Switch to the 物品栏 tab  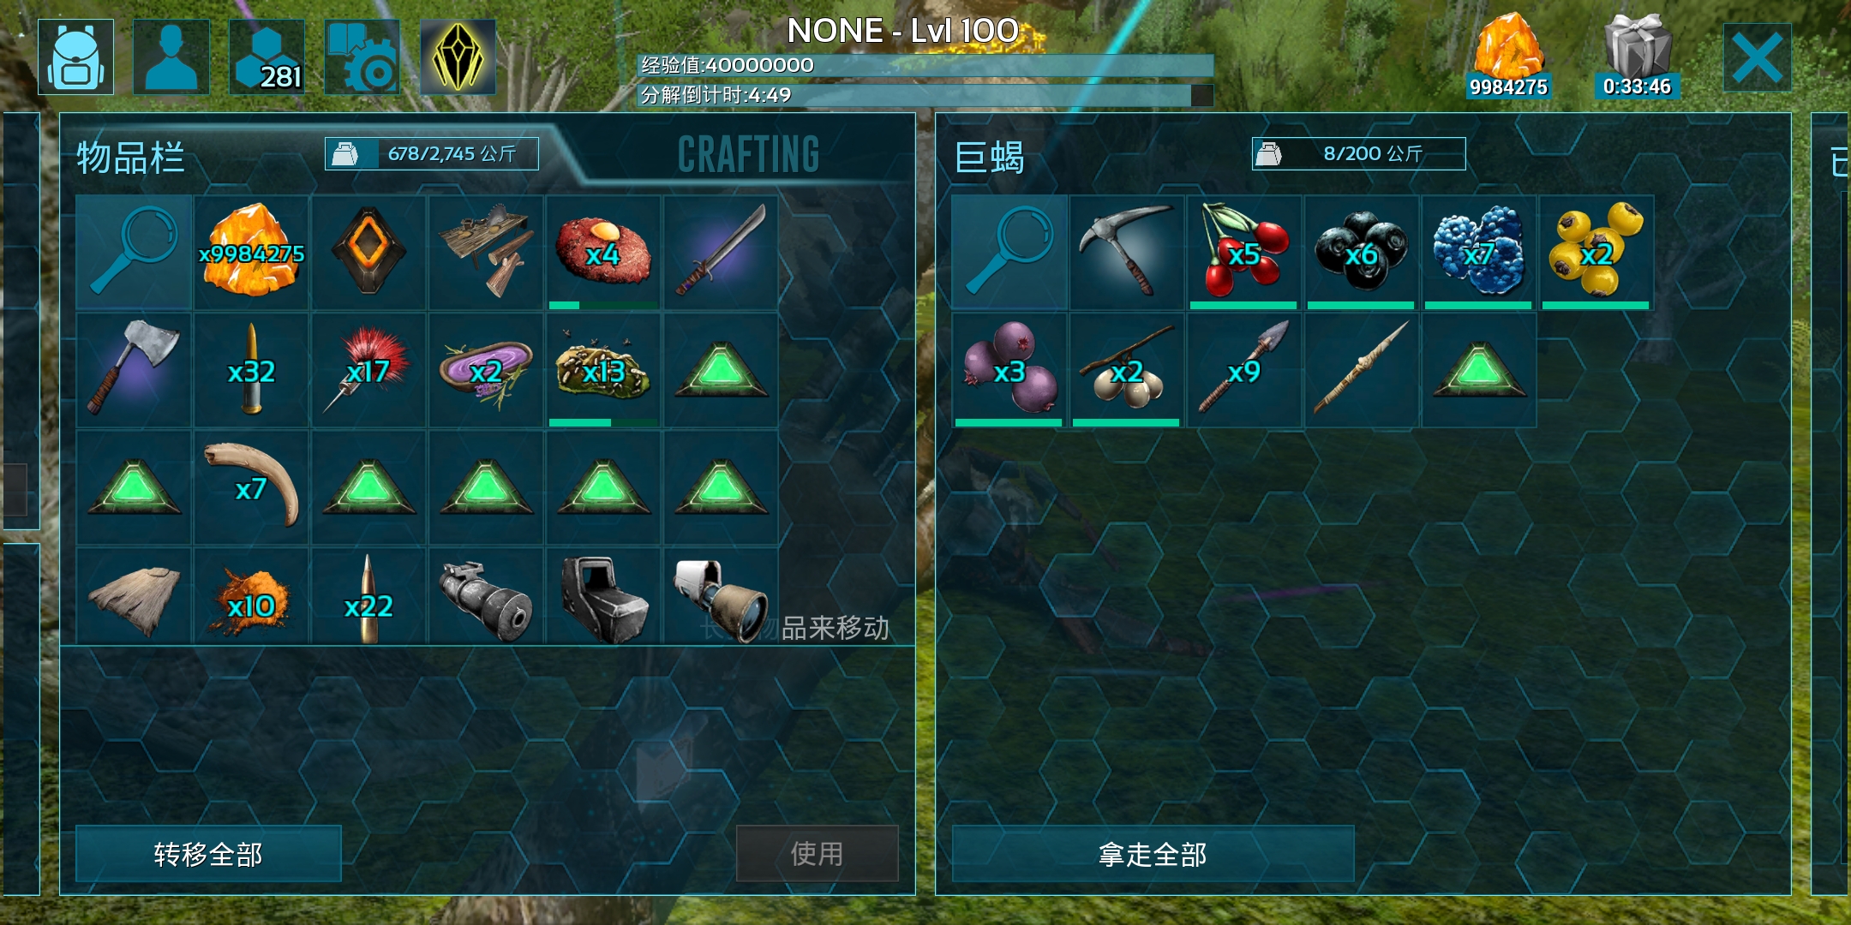[130, 158]
